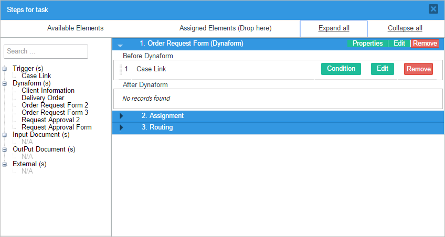445x237 pixels.
Task: Open Condition for Case Link trigger
Action: point(341,69)
